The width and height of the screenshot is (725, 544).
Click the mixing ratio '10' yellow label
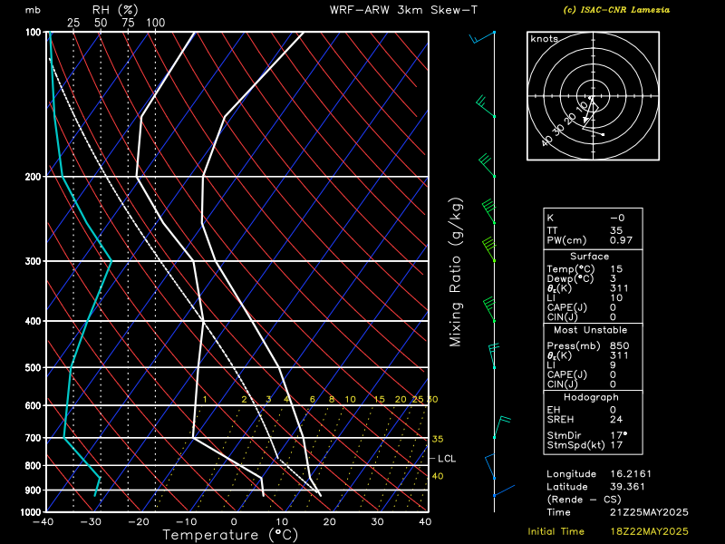(x=351, y=399)
